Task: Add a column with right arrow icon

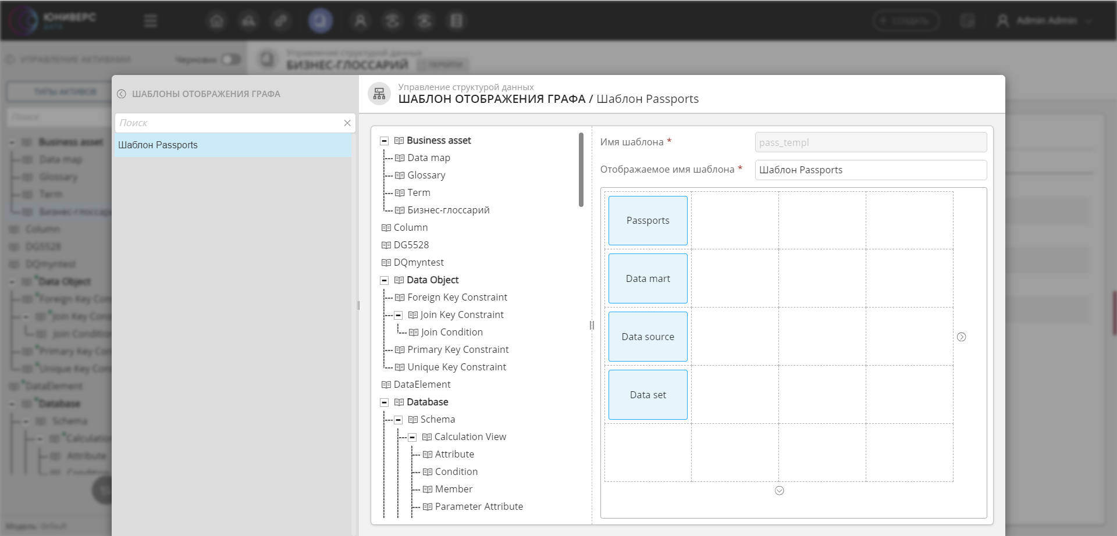Action: pos(962,337)
